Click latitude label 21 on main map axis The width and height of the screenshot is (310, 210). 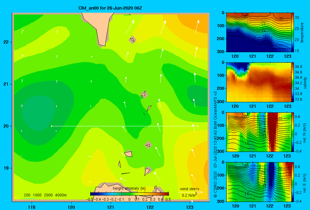click(x=6, y=84)
